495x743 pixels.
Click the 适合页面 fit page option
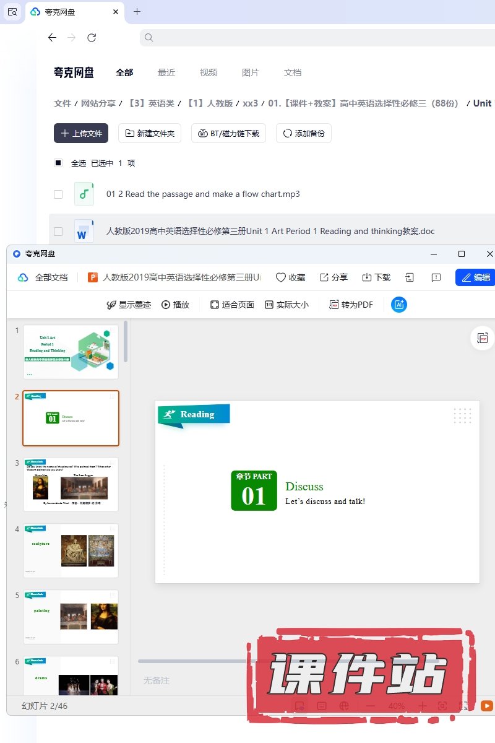[x=232, y=305]
